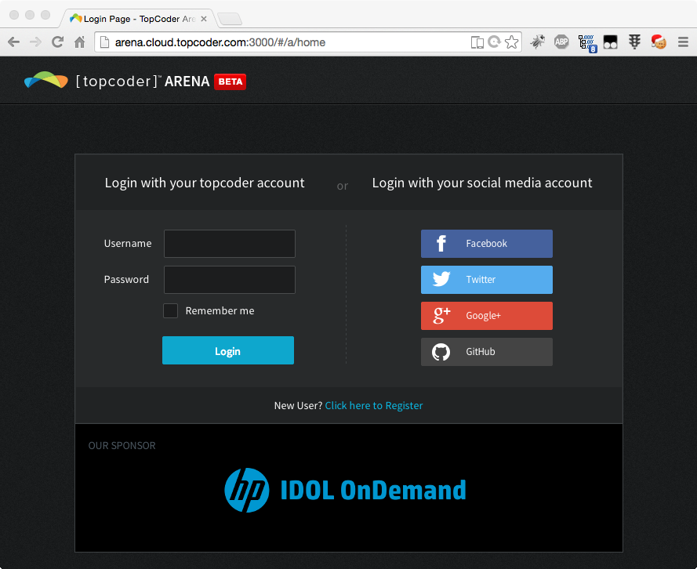This screenshot has height=569, width=697.
Task: Open the Adblock Plus extension icon
Action: tap(561, 42)
